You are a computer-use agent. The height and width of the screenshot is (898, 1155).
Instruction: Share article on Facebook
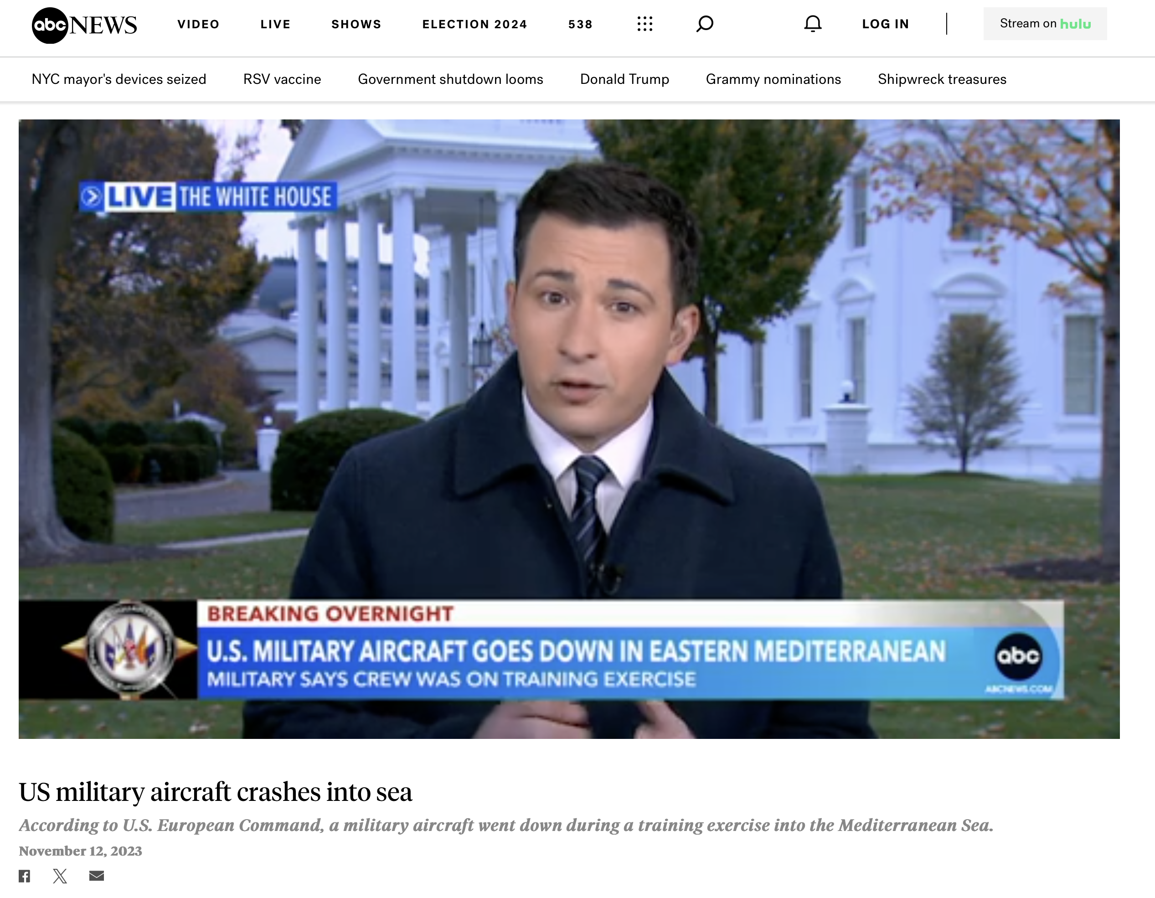pos(24,876)
